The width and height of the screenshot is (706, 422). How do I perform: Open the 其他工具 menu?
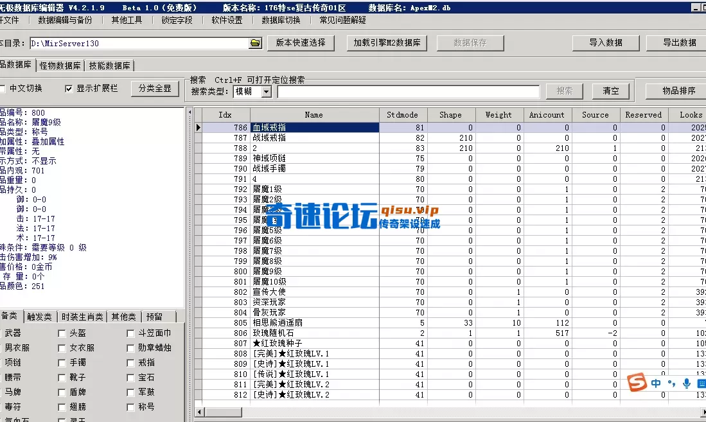[x=127, y=21]
